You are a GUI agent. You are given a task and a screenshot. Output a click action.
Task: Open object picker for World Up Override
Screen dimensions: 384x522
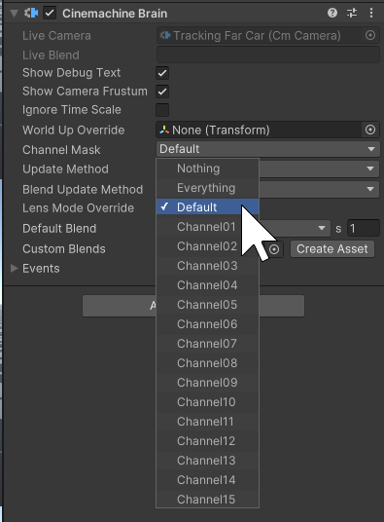point(370,130)
